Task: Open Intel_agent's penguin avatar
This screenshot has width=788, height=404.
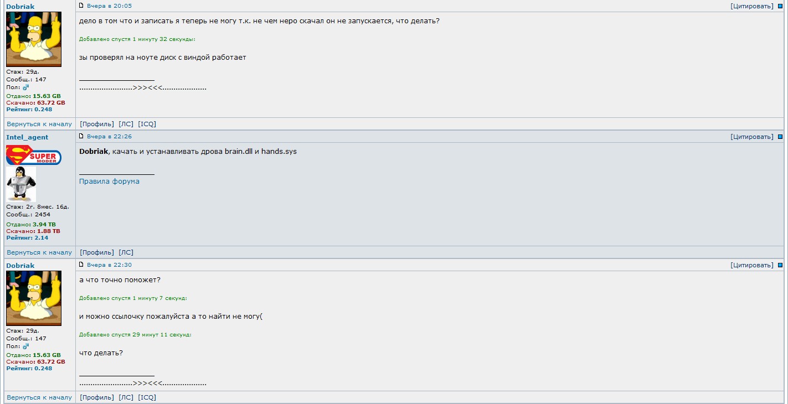Action: click(x=21, y=184)
